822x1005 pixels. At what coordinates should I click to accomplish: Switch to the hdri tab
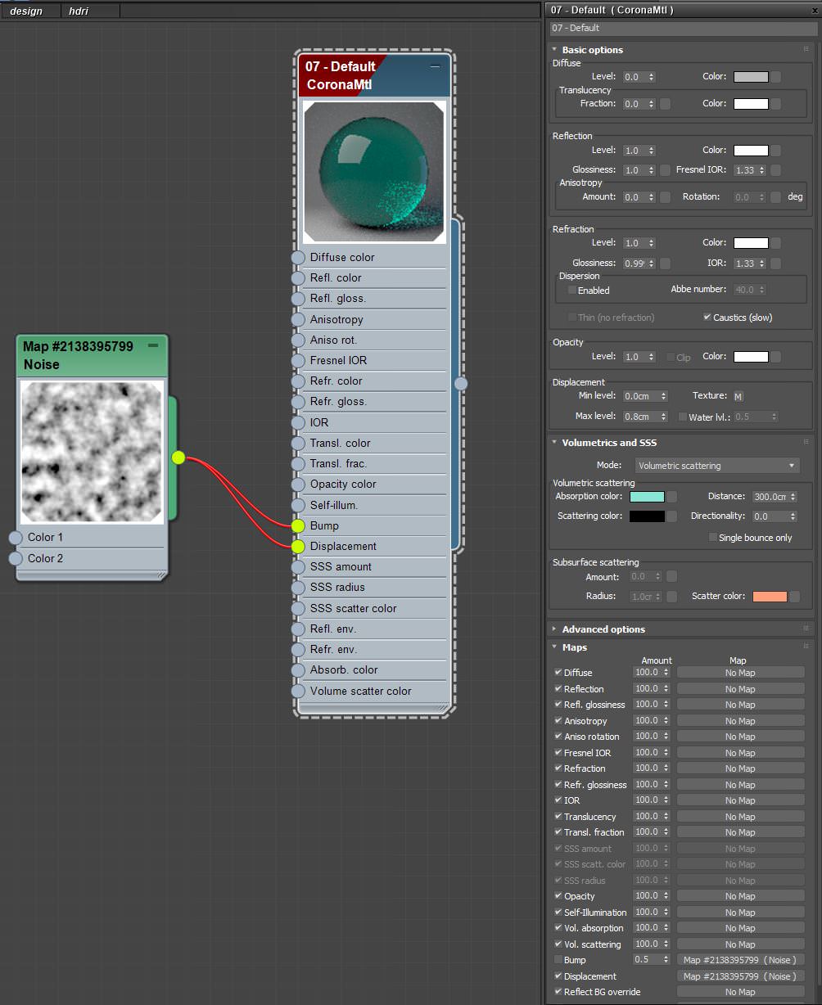point(79,11)
